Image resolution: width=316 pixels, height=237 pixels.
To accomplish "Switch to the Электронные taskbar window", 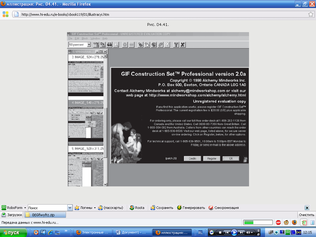I will [x=93, y=232].
